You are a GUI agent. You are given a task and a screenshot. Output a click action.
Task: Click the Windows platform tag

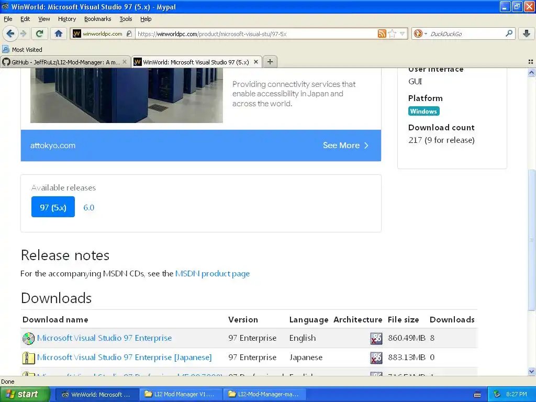tap(423, 111)
